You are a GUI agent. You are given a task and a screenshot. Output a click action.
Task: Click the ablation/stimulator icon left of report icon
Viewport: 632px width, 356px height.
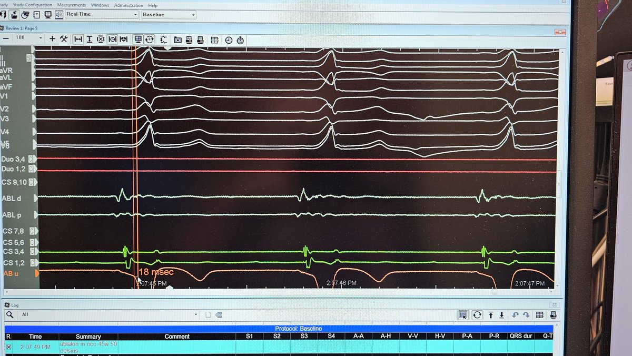click(x=26, y=15)
